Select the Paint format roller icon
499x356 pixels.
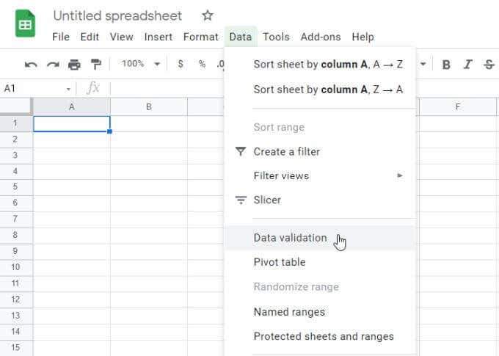95,65
